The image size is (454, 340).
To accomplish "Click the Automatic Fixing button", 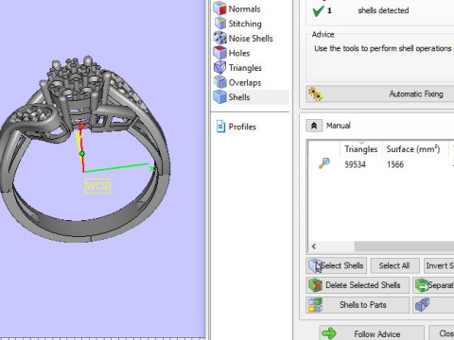I will pos(380,93).
